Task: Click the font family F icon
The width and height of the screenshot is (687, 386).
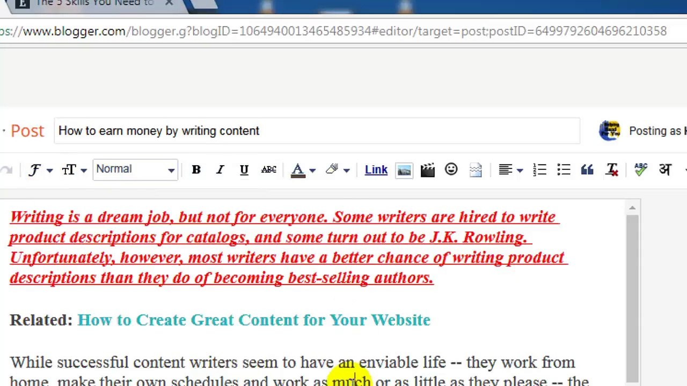Action: [35, 170]
